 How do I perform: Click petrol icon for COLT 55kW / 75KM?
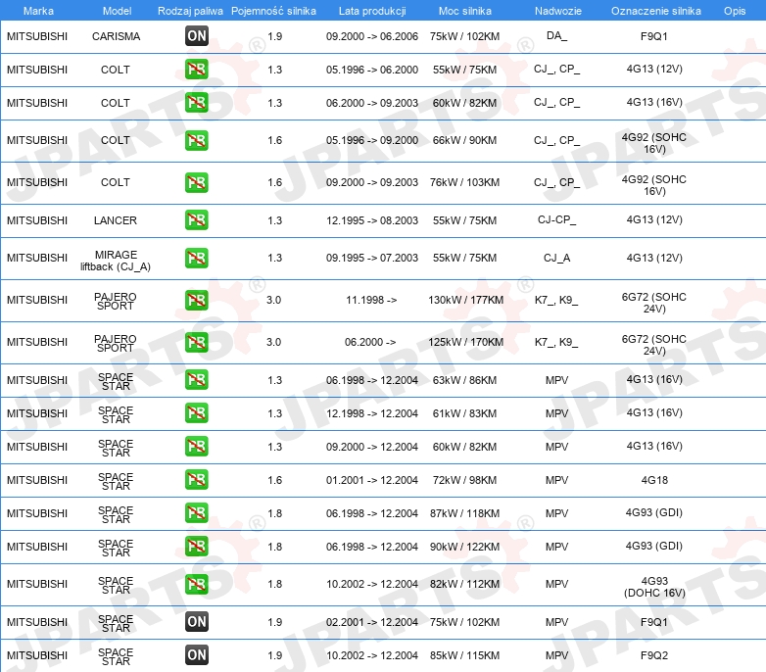(x=197, y=70)
